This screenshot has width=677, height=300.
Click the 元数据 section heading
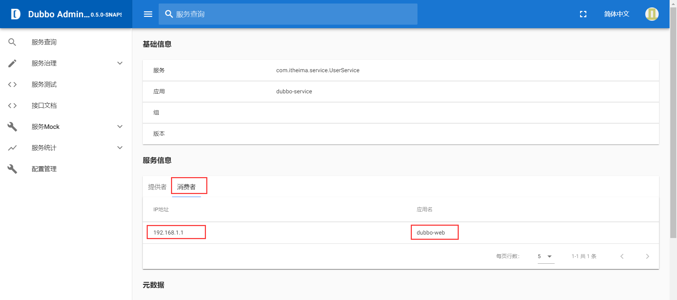pyautogui.click(x=153, y=285)
